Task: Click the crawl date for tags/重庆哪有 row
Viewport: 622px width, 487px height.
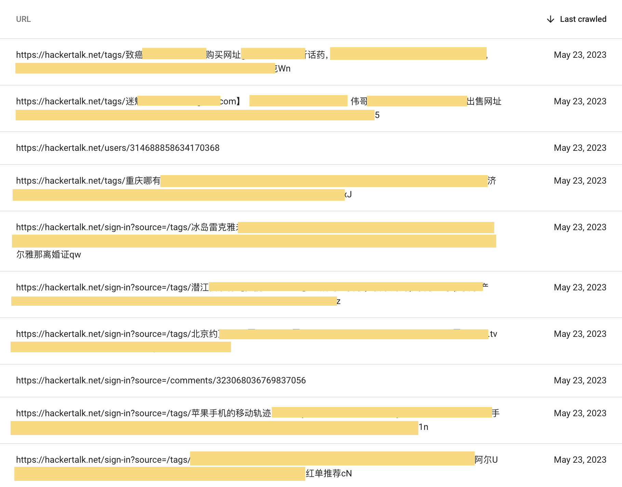Action: click(x=580, y=181)
